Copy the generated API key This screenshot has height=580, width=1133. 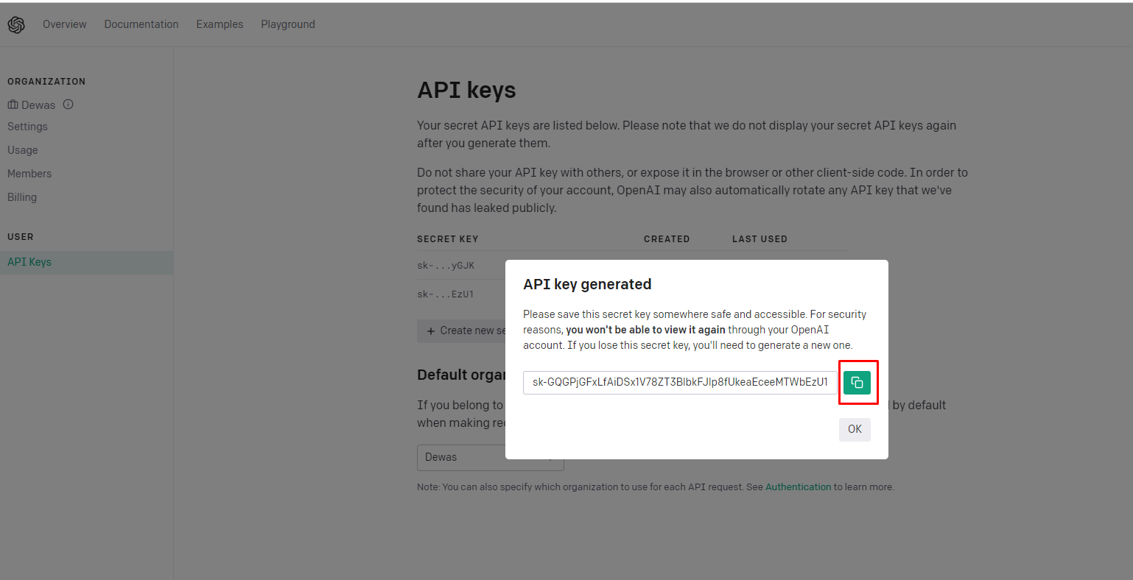click(857, 382)
